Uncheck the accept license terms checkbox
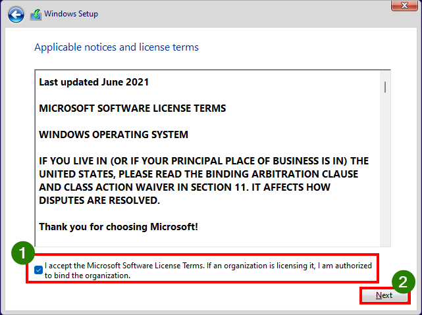Image resolution: width=422 pixels, height=315 pixels. [38, 270]
